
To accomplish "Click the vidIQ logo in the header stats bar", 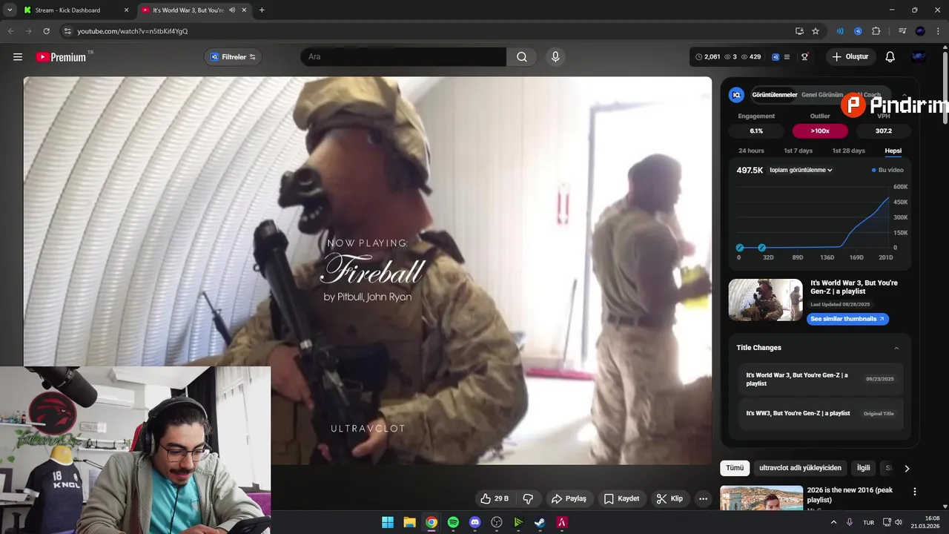I will (x=776, y=57).
